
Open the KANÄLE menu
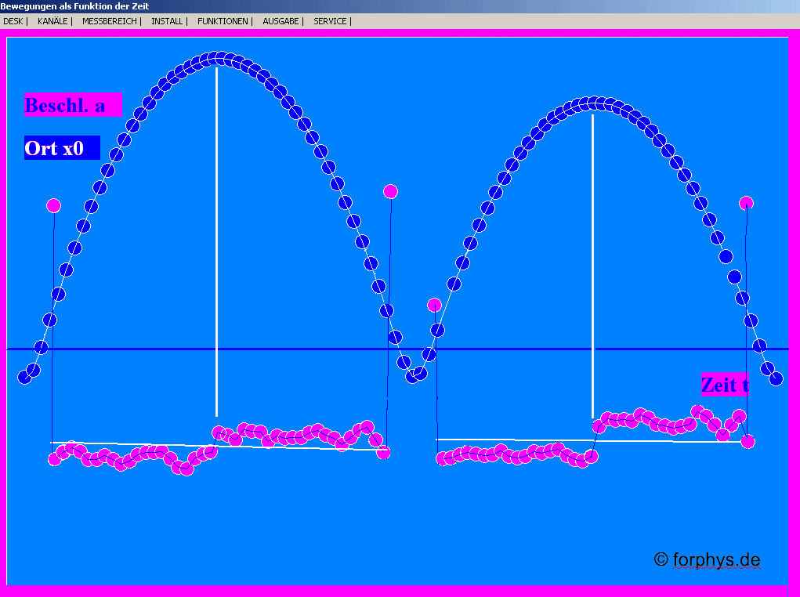[x=52, y=21]
